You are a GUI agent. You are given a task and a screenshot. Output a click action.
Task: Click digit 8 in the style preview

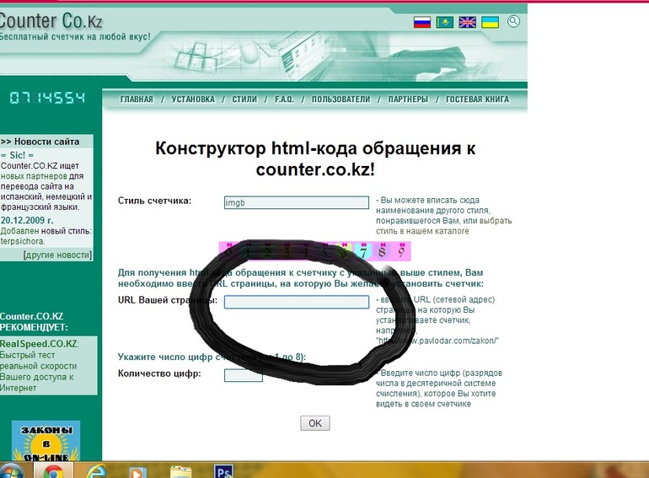click(x=383, y=251)
